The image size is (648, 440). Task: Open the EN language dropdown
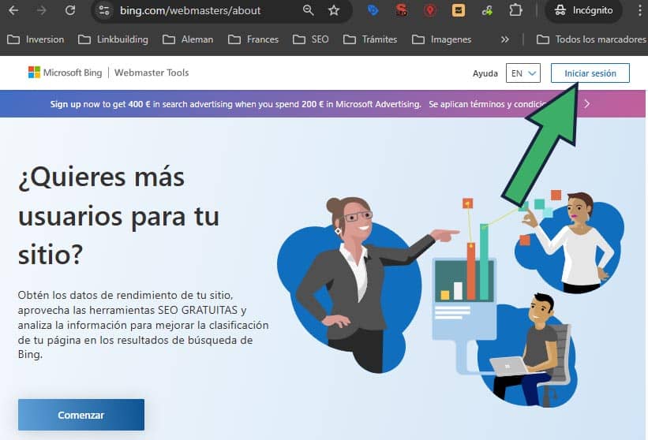pyautogui.click(x=523, y=73)
